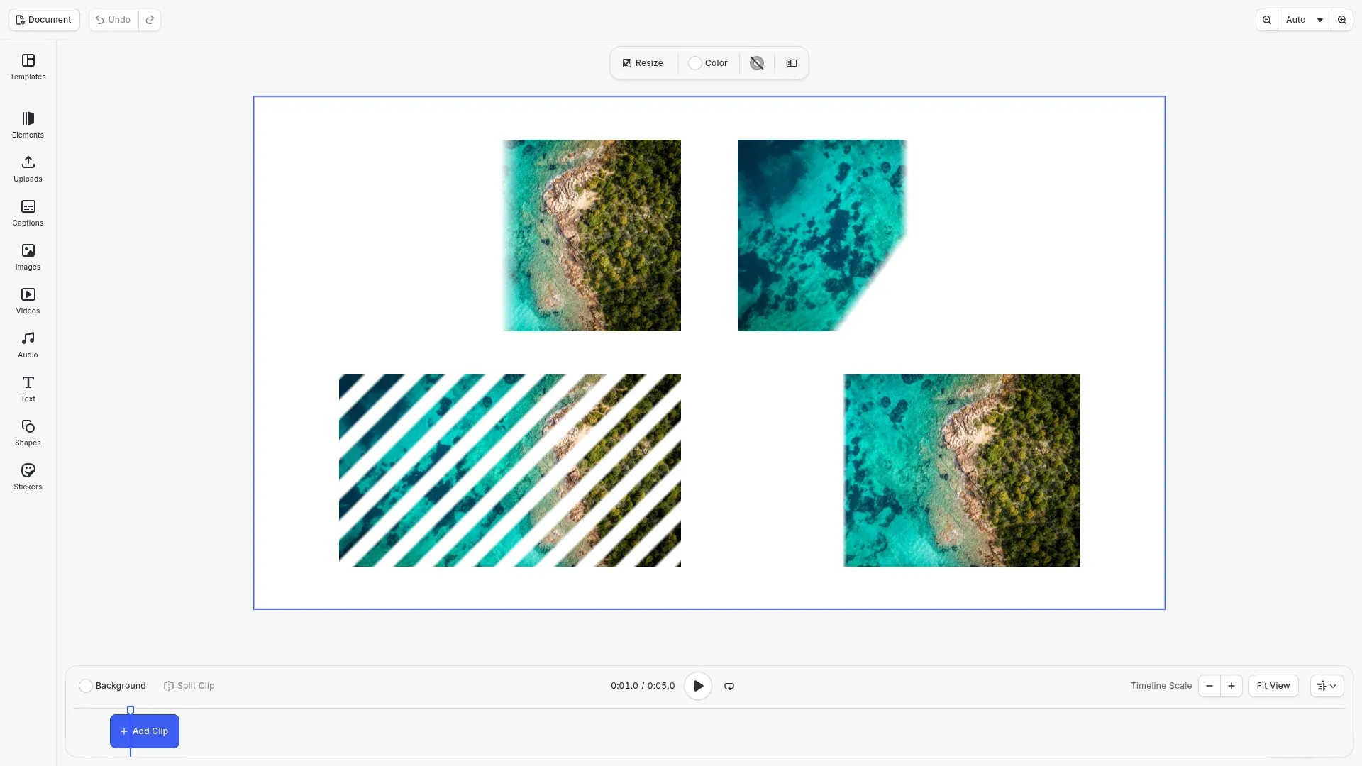Open the Uploads panel

tap(28, 170)
